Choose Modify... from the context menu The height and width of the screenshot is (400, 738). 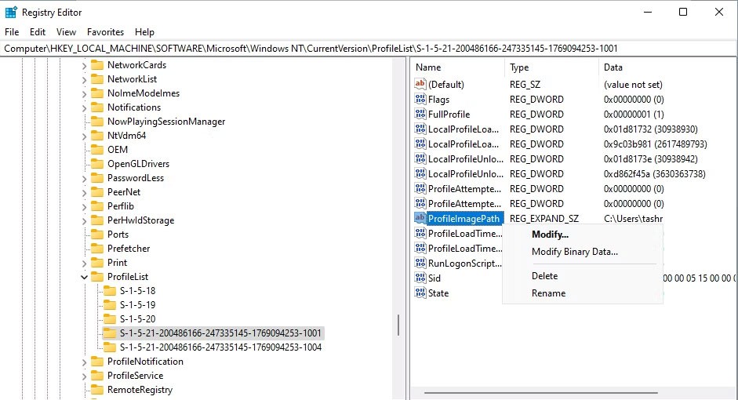(x=550, y=235)
